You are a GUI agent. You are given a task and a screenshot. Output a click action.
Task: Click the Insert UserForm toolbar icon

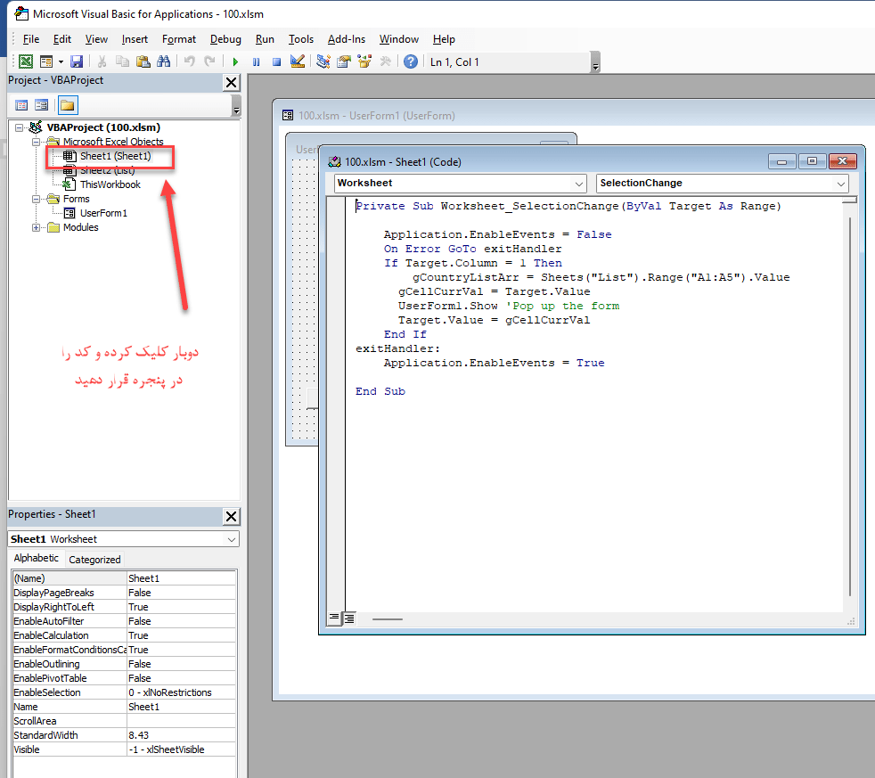46,61
